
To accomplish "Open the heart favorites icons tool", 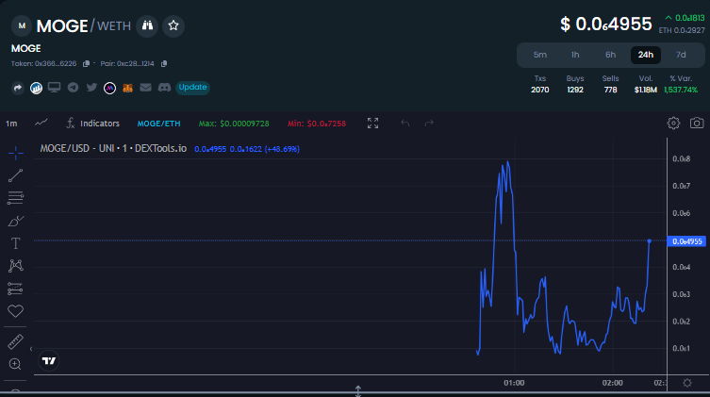I will tap(15, 311).
